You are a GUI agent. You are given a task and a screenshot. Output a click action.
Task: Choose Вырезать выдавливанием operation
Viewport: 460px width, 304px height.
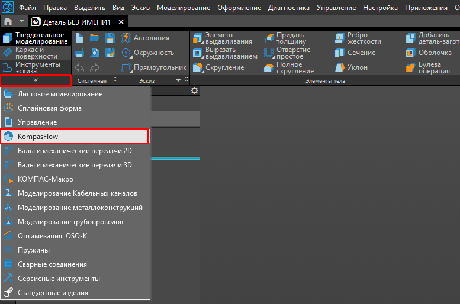tap(226, 53)
